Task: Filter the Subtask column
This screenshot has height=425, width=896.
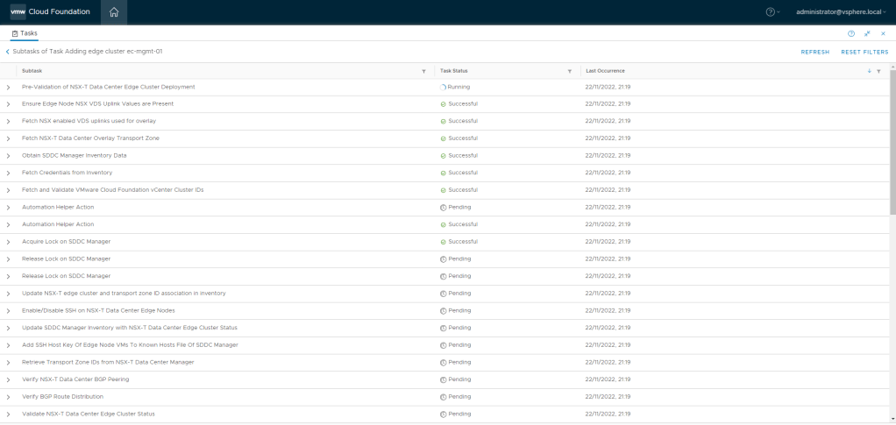Action: [424, 71]
